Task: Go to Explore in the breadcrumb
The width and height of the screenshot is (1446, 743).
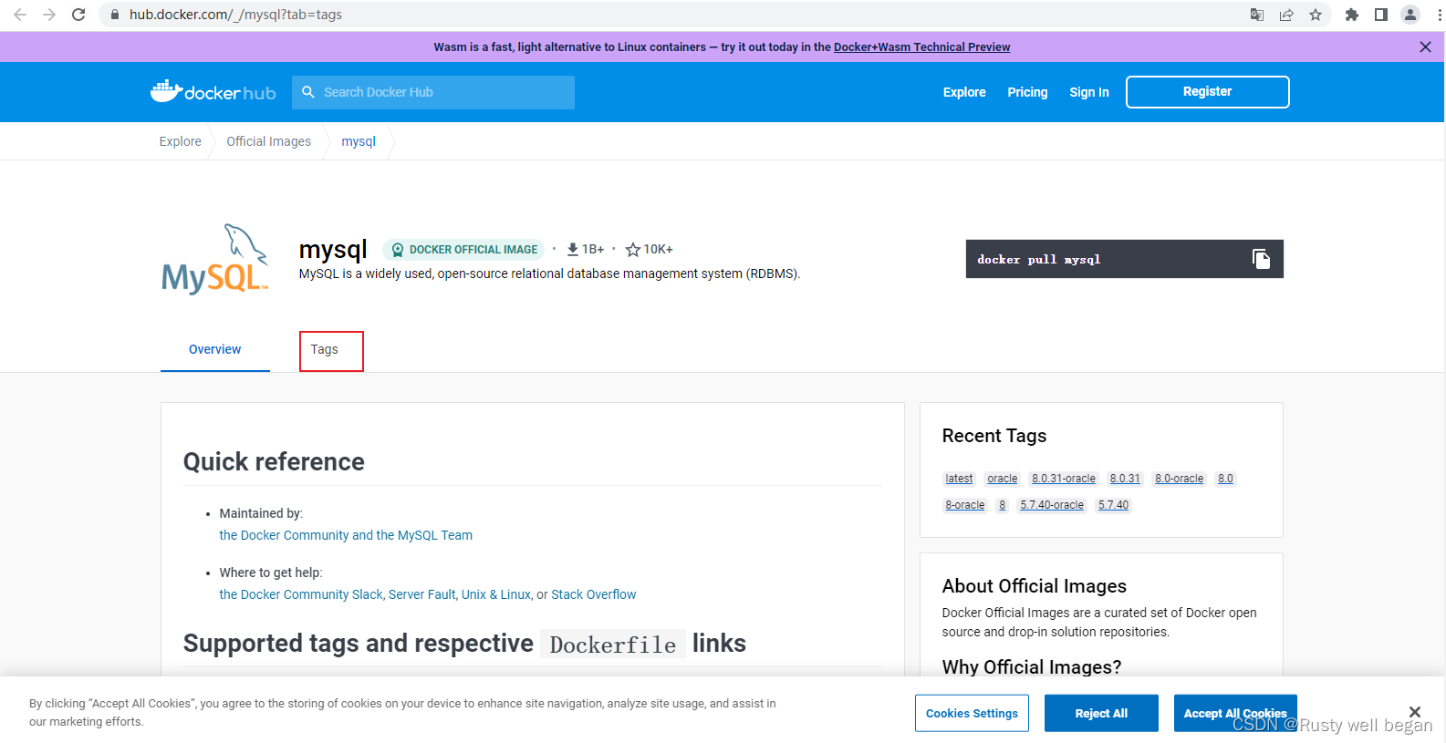Action: [x=181, y=141]
